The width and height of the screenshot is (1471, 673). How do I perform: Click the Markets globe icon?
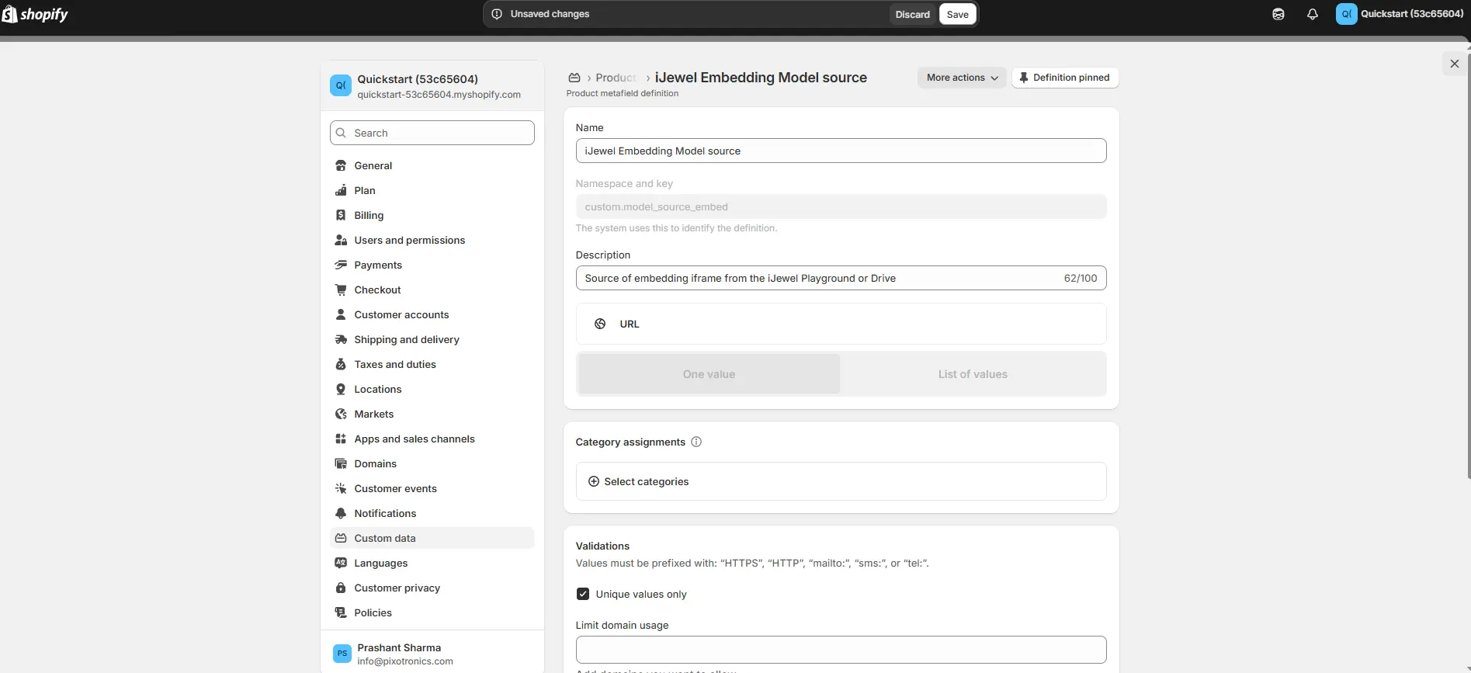(x=341, y=414)
